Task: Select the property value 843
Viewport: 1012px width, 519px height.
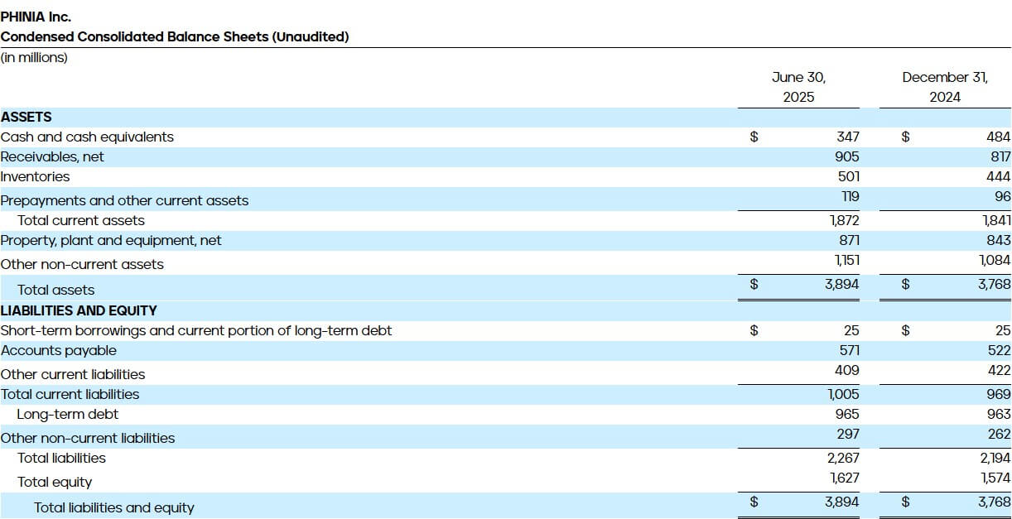Action: click(x=999, y=240)
